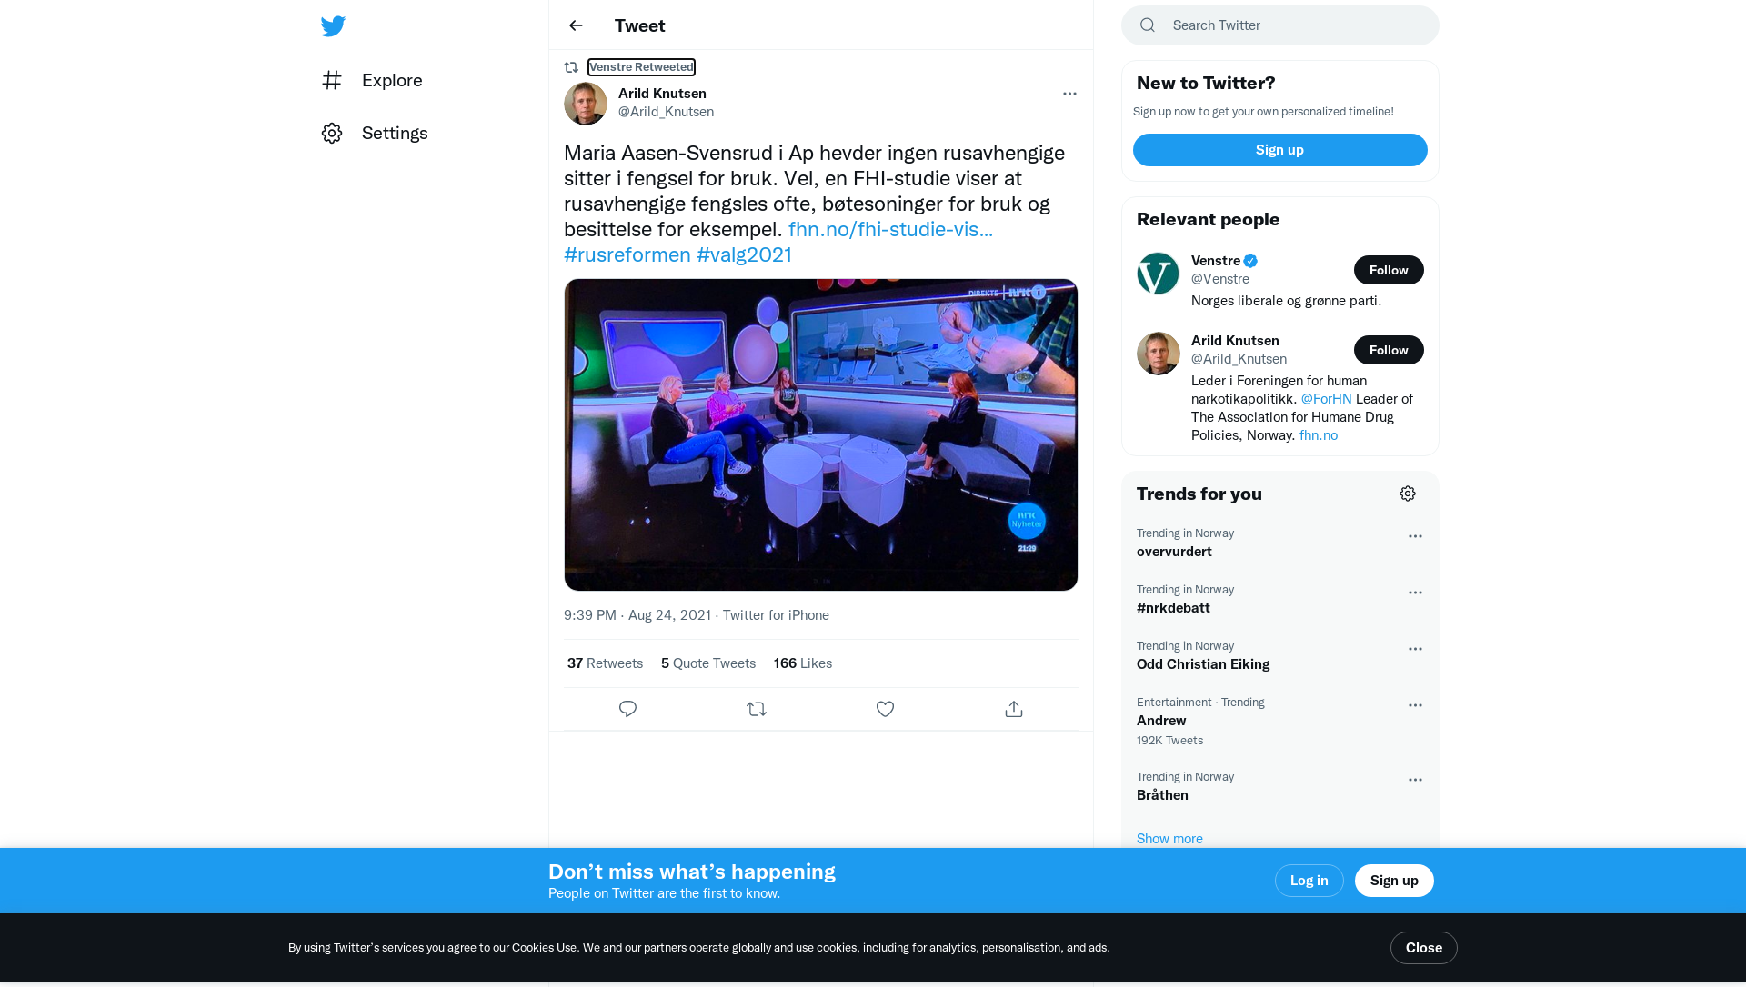The height and width of the screenshot is (987, 1746).
Task: Open more options for Odd Christian Eiking trend
Action: pyautogui.click(x=1415, y=649)
